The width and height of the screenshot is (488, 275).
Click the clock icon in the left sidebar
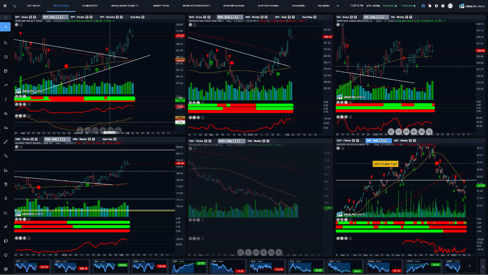[x=6, y=57]
